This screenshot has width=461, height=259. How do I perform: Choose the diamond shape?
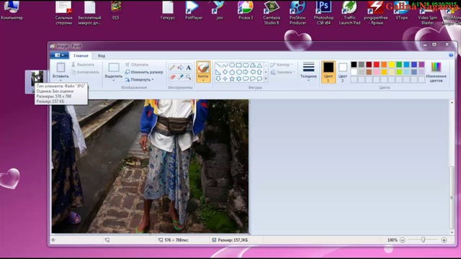(x=225, y=72)
